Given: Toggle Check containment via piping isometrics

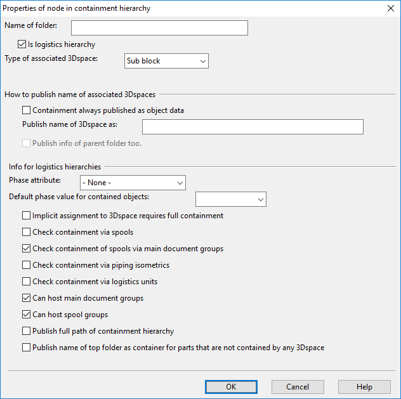Looking at the screenshot, I should click(27, 265).
